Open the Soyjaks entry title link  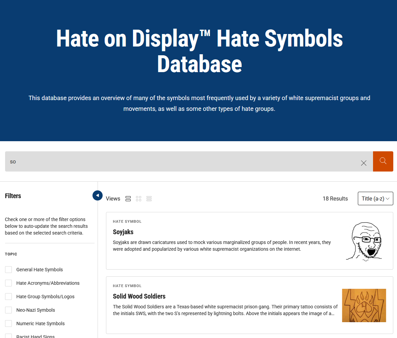[x=123, y=232]
